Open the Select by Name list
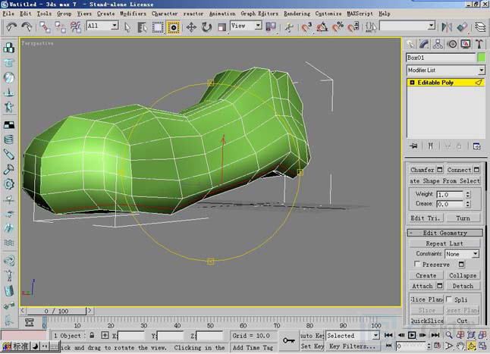The image size is (490, 354). coord(142,27)
